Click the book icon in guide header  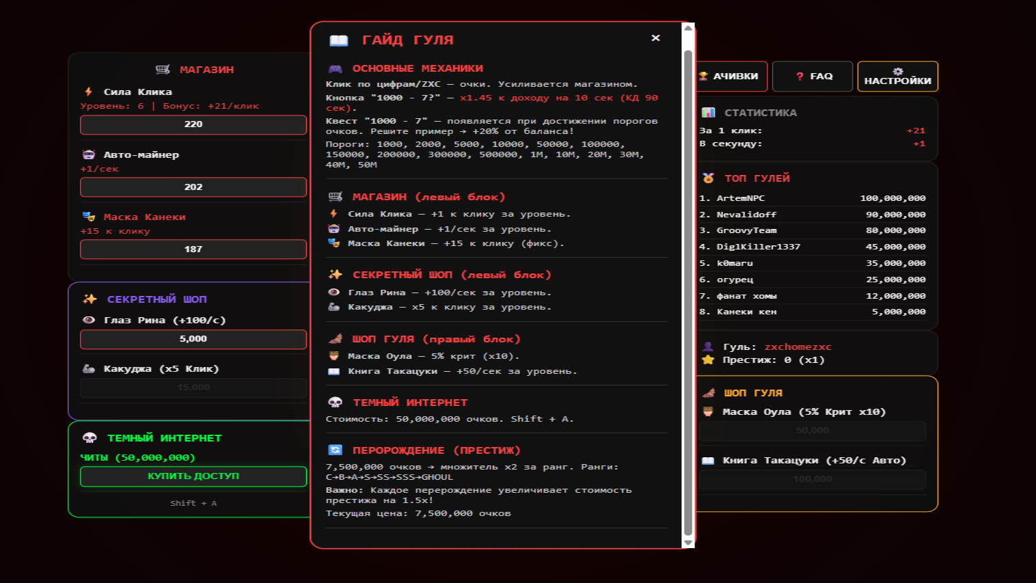[338, 40]
